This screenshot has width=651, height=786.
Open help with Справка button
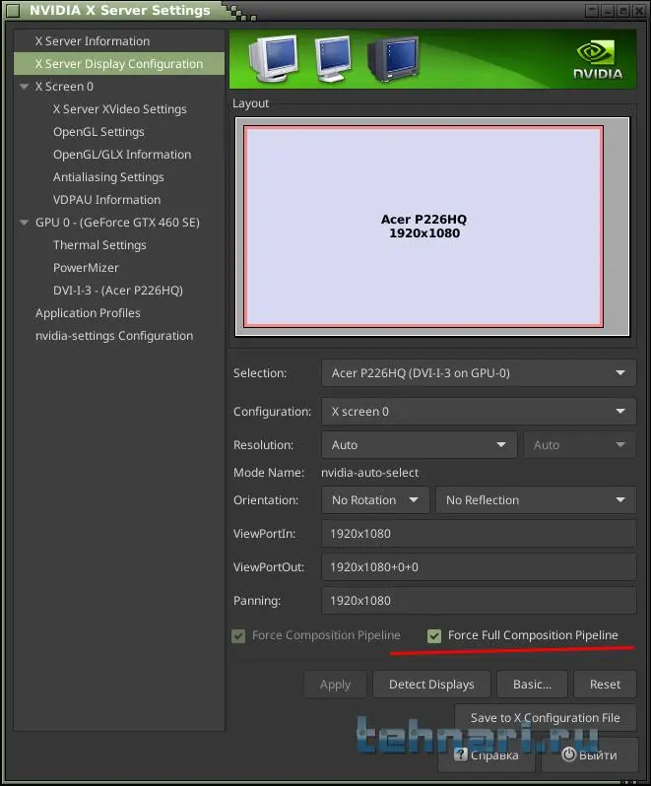[x=487, y=754]
